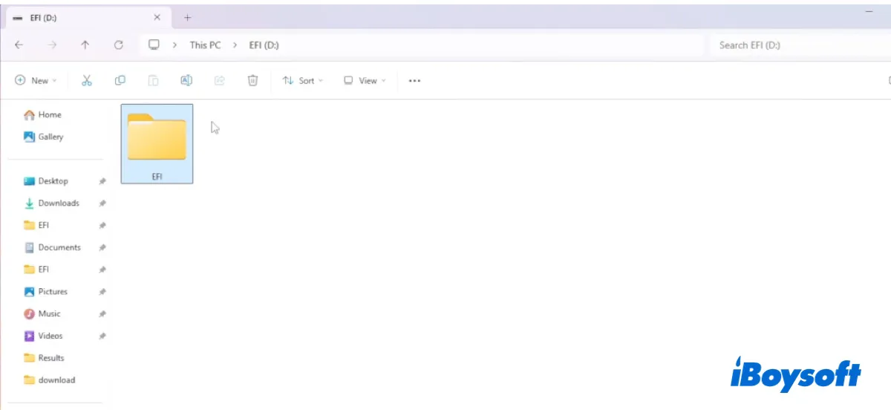Open the Results folder in sidebar
Image resolution: width=891 pixels, height=410 pixels.
44,358
